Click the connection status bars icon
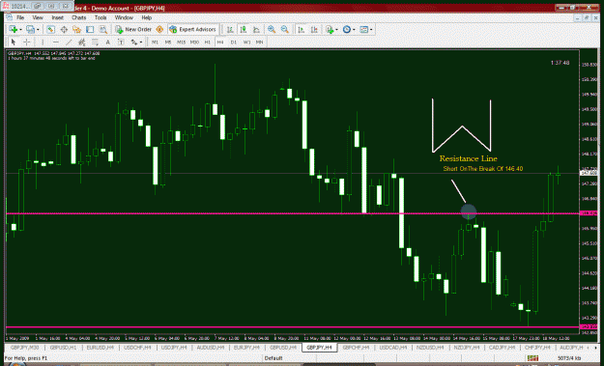 tap(532, 358)
